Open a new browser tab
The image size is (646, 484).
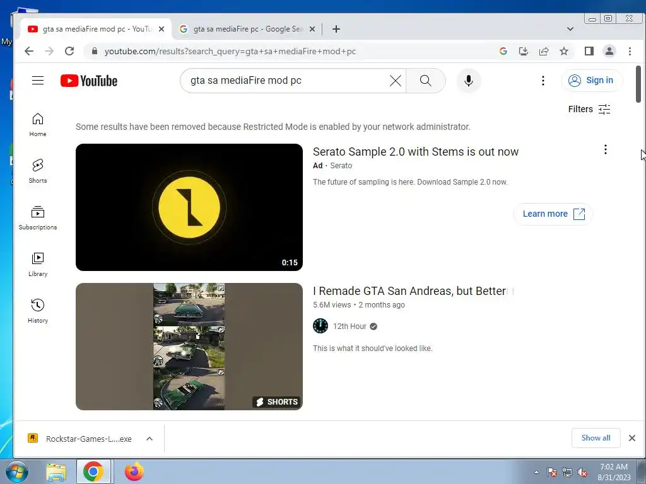336,29
